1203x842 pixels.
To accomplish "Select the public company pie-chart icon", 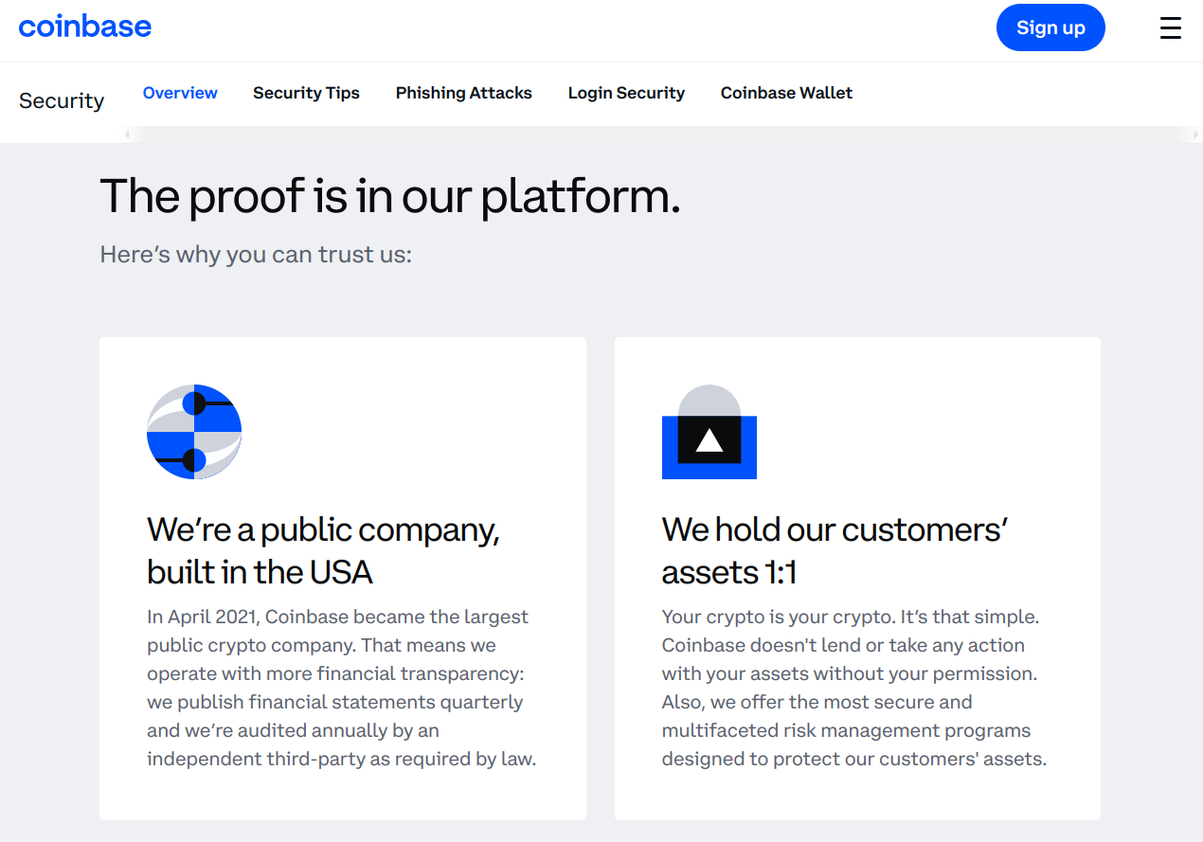I will coord(194,432).
